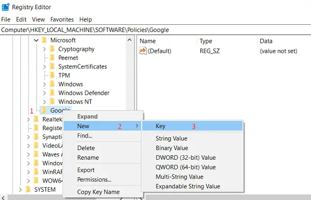Collapse the Microsoft tree node
311x200 pixels.
click(36, 40)
